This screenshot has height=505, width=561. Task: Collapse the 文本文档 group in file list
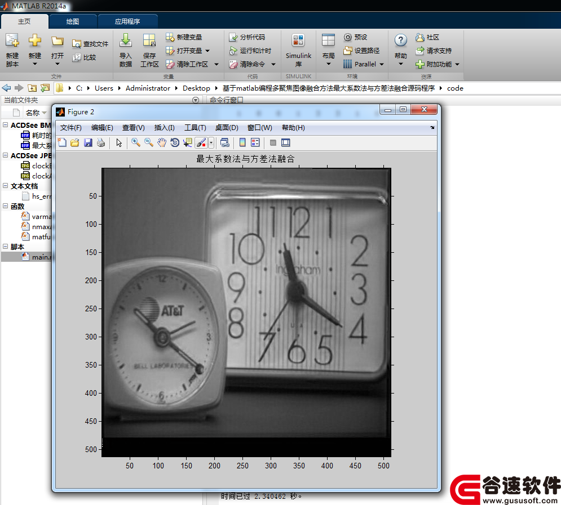(6, 186)
